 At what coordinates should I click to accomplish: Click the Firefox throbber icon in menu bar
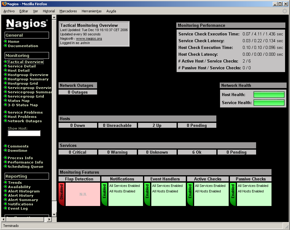point(285,11)
